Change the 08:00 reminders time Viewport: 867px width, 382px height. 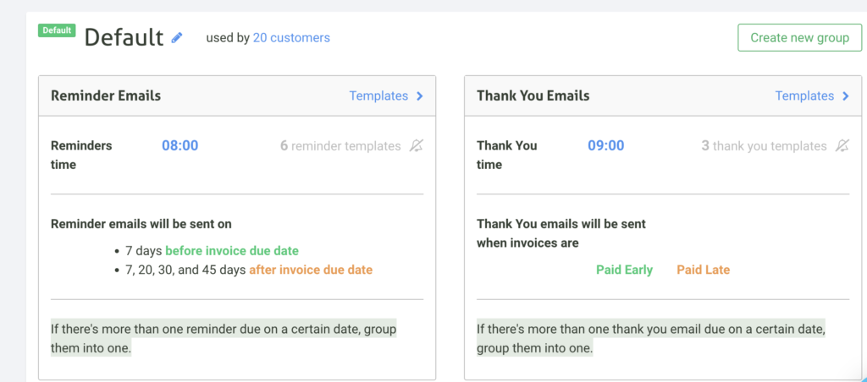pos(179,145)
